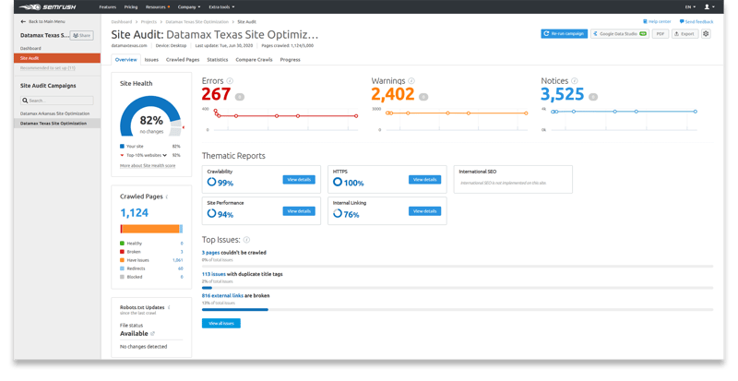Viewport: 738px width, 381px height.
Task: Click the Share button
Action: pyautogui.click(x=82, y=35)
